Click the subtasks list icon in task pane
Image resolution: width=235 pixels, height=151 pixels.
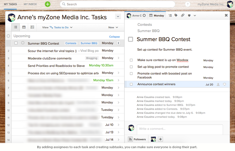170,16
